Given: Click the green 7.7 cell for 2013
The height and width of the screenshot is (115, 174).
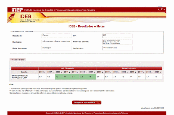Looking at the screenshot, I should (75, 77).
